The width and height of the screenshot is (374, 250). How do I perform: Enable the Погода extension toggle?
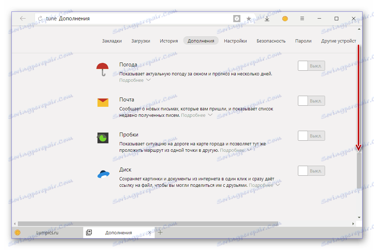(x=311, y=66)
